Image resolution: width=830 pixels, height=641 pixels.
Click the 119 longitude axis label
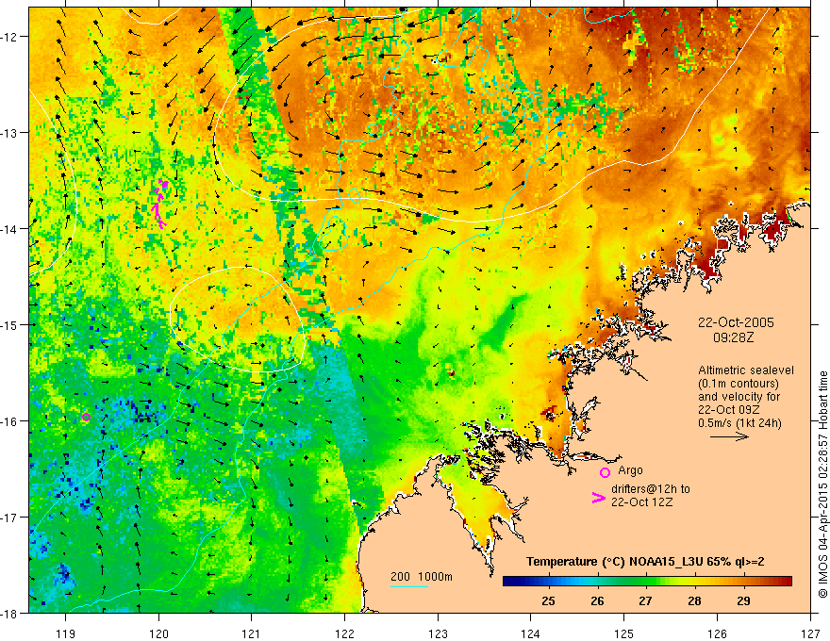66,633
